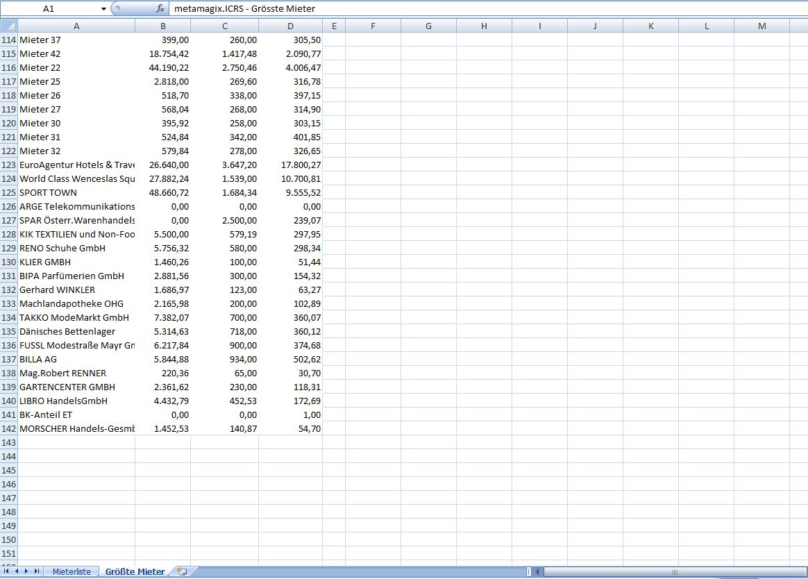Click the horizontal scrollbar left arrow
This screenshot has height=579, width=808.
click(x=537, y=571)
